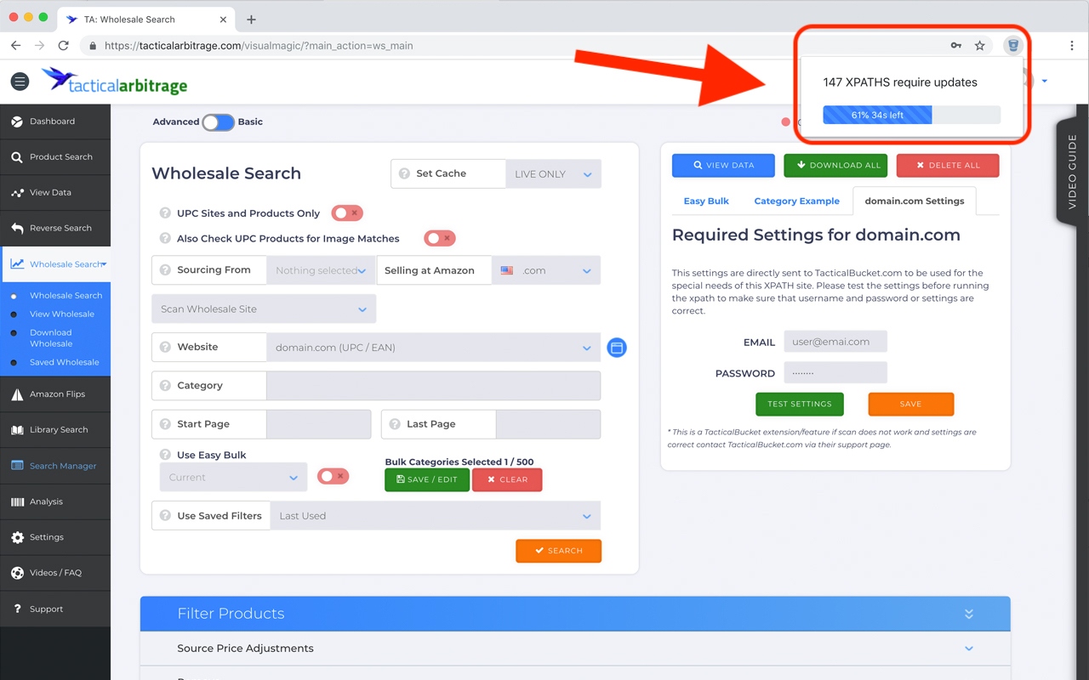Click the Start Page input field

tap(319, 424)
